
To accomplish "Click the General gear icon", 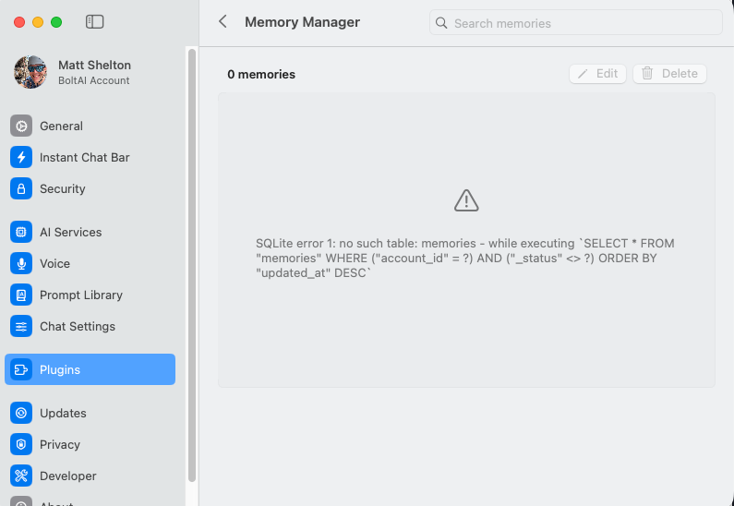I will [x=21, y=126].
